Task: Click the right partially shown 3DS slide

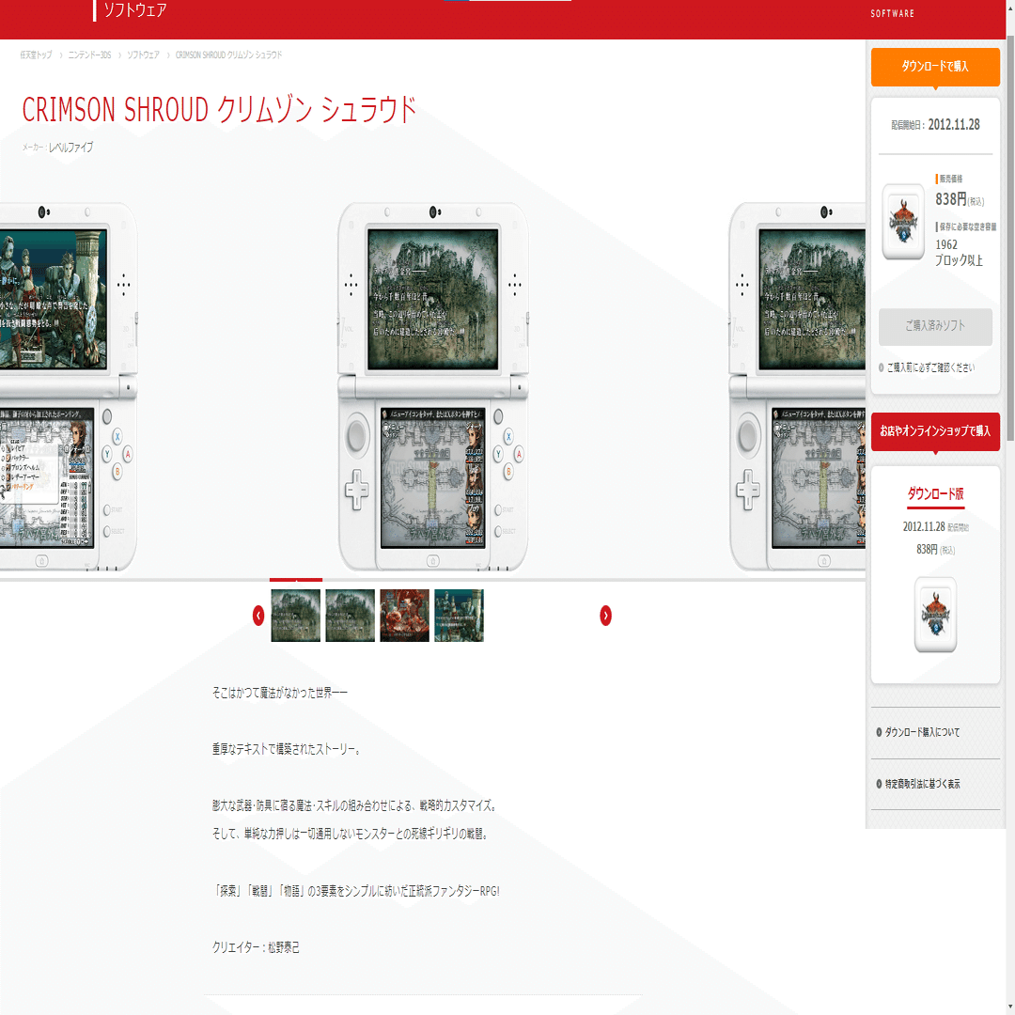Action: pos(797,387)
